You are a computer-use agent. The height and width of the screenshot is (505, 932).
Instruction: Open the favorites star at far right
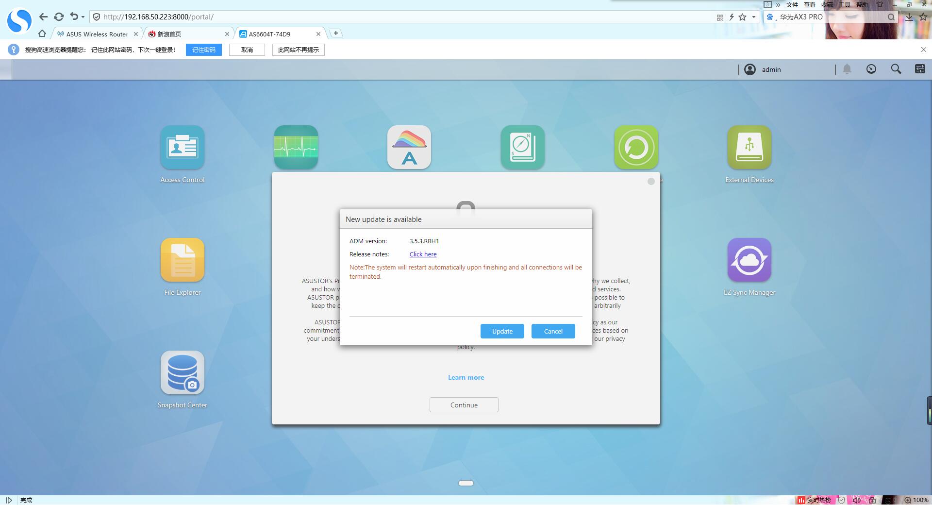pyautogui.click(x=923, y=17)
